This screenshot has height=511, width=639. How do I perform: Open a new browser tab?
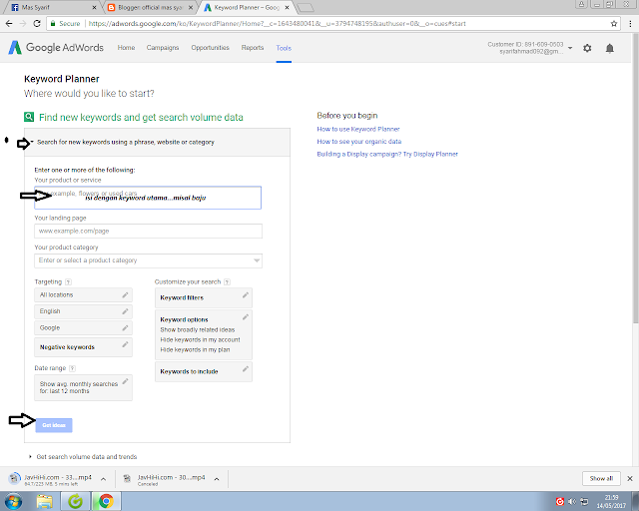coord(305,8)
